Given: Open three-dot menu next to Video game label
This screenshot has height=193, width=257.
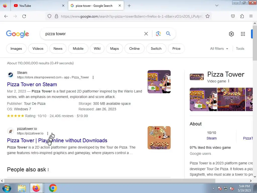Looking at the screenshot, I should 229,81.
